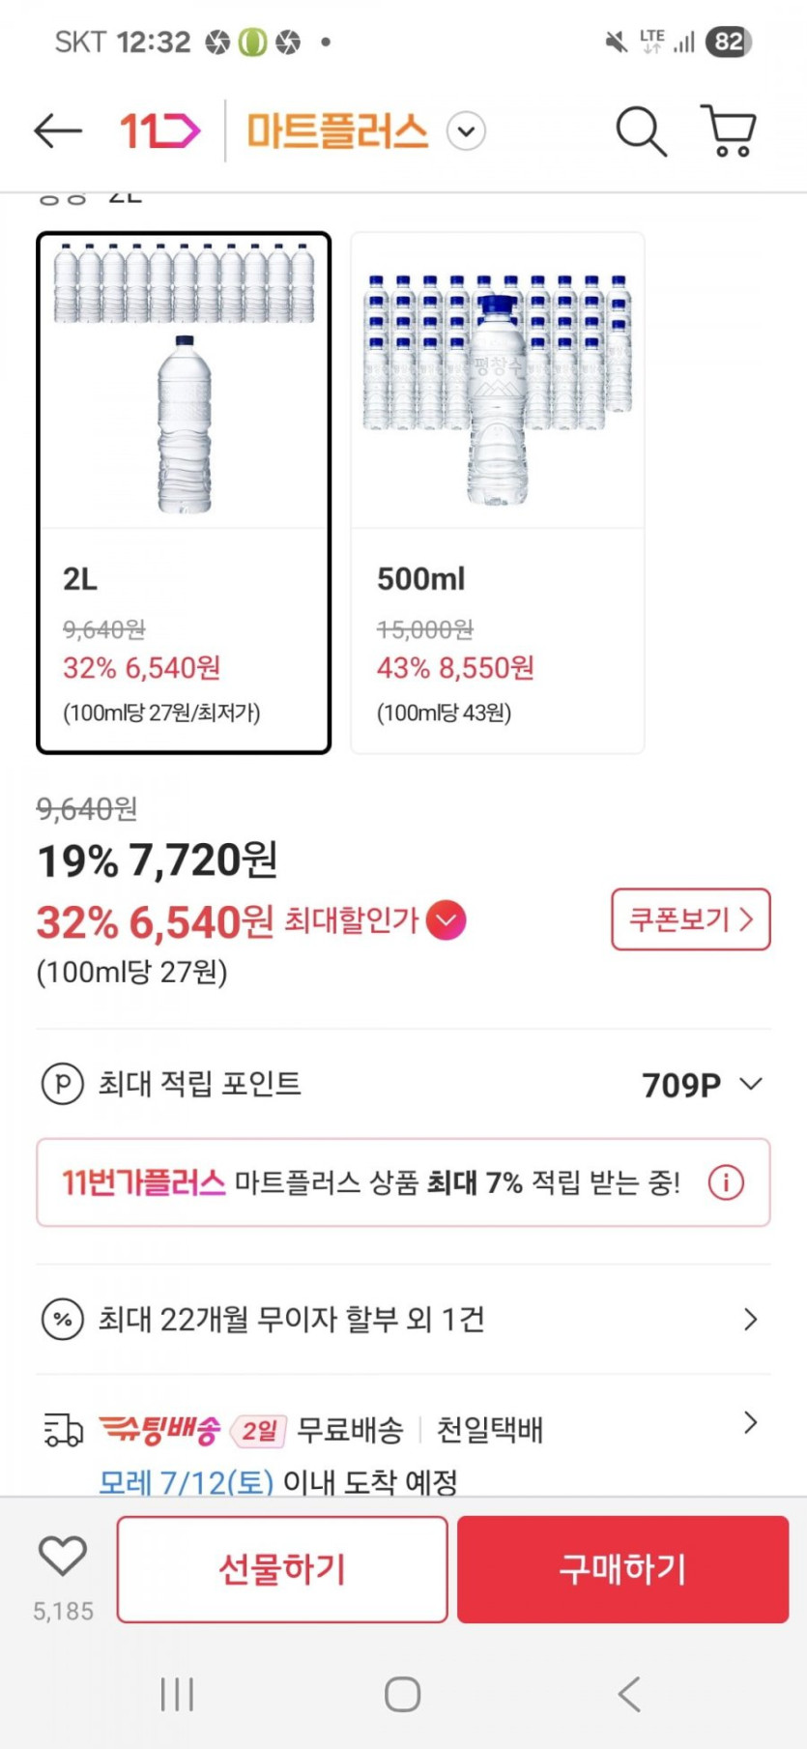
Task: Open the shopping cart icon
Action: pyautogui.click(x=730, y=131)
